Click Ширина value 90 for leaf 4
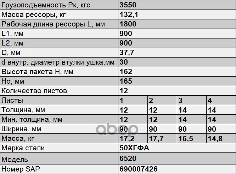 point(212,129)
